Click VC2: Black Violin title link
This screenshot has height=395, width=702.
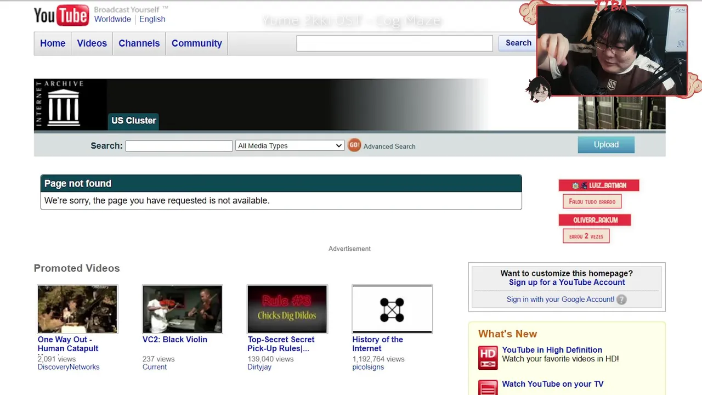[x=175, y=340]
